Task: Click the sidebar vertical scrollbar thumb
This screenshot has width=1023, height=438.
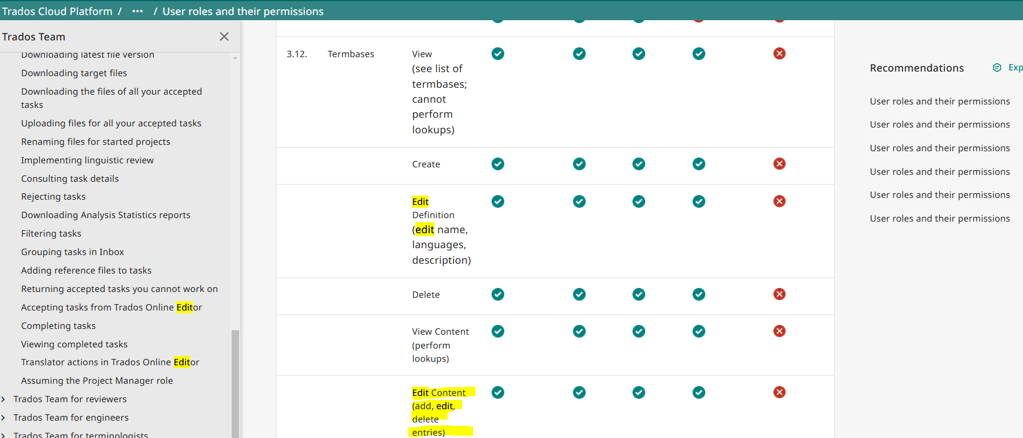Action: pos(235,383)
